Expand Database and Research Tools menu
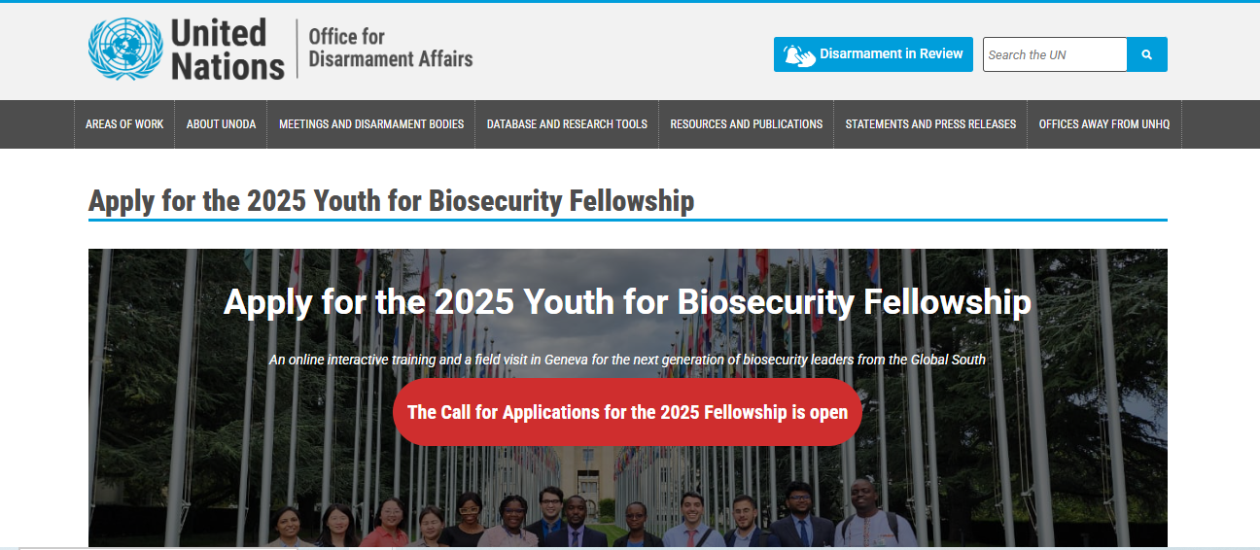Viewport: 1260px width, 550px height. coord(567,124)
